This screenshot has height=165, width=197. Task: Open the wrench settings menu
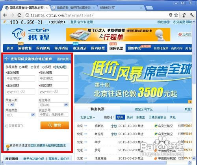192,15
